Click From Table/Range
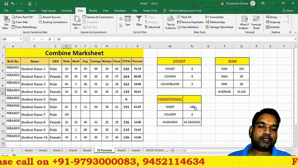 pos(24,27)
